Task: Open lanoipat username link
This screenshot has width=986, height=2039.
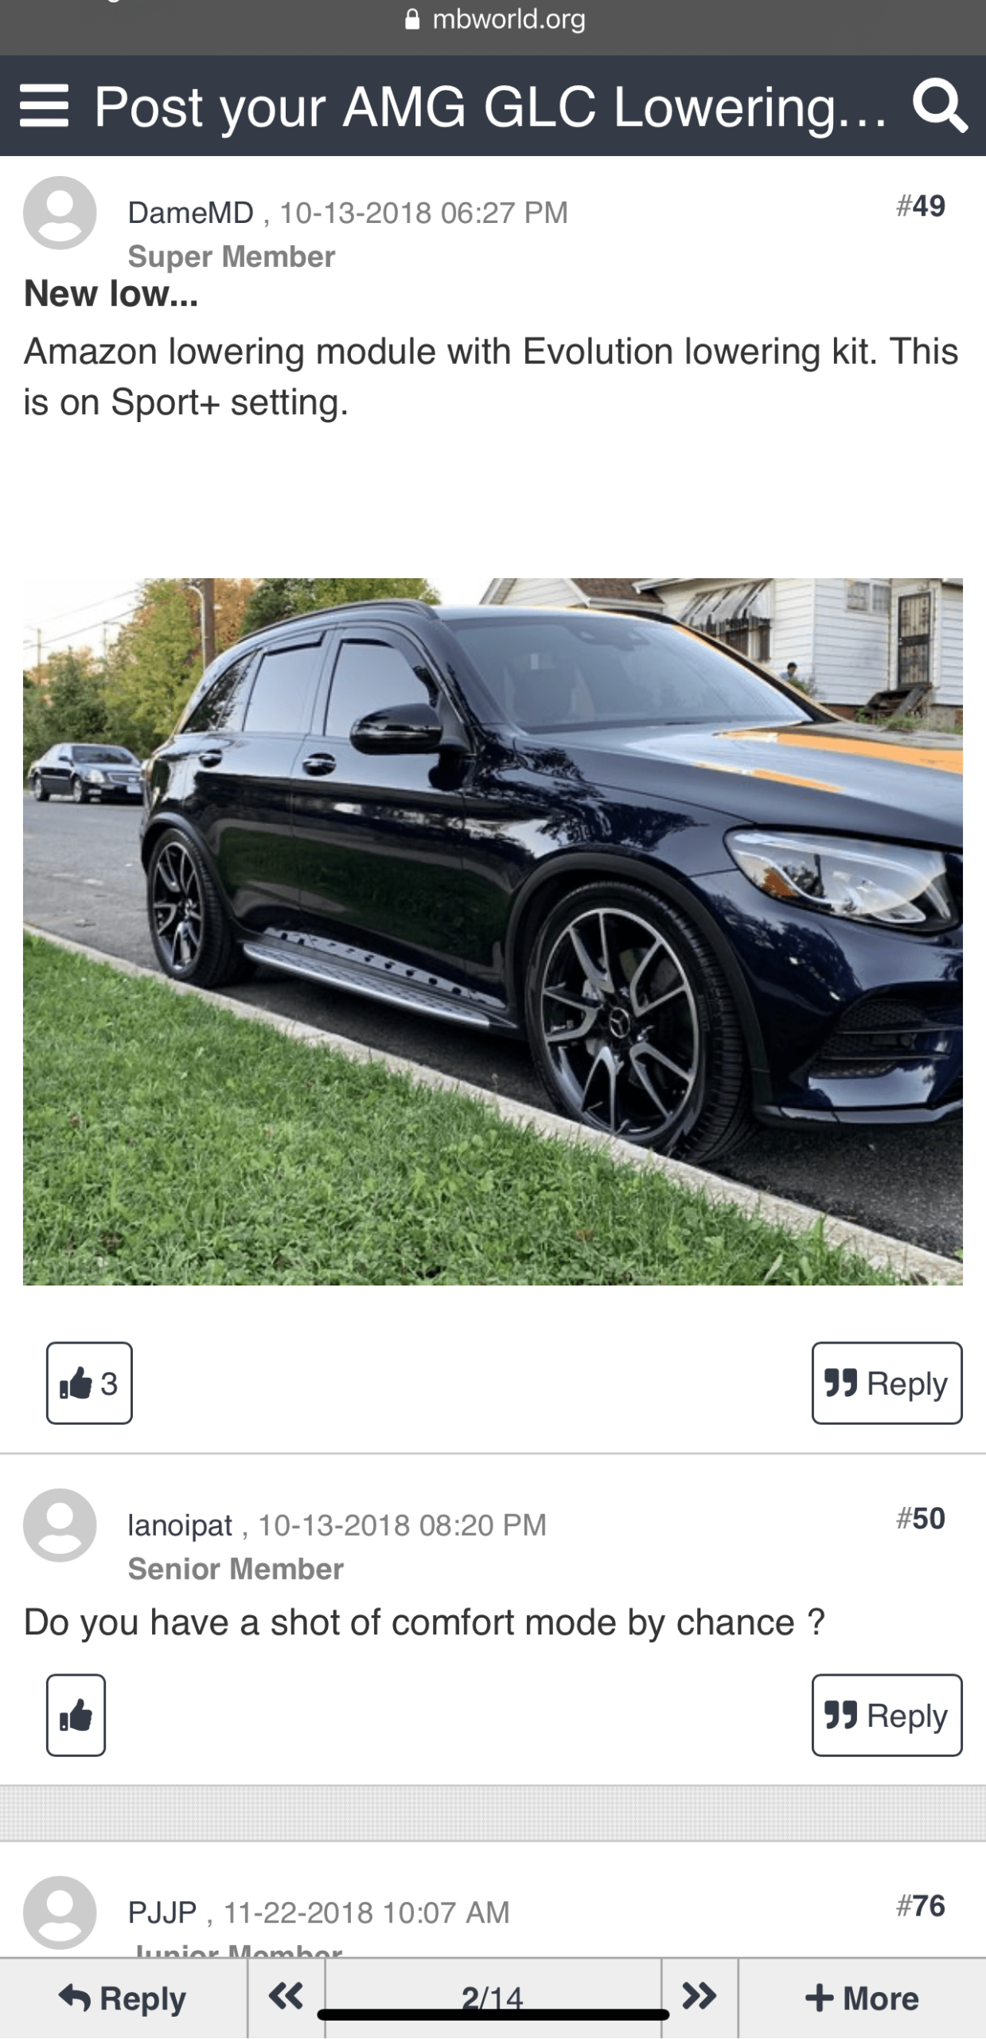Action: [x=180, y=1524]
